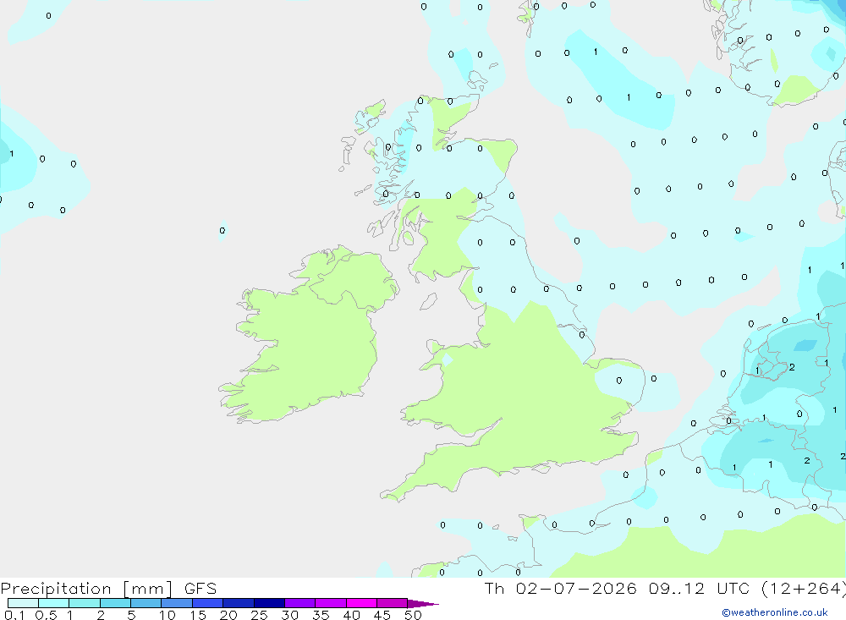The image size is (846, 620).
Task: Click the date "02-07-2026" in the footer
Action: click(x=576, y=588)
